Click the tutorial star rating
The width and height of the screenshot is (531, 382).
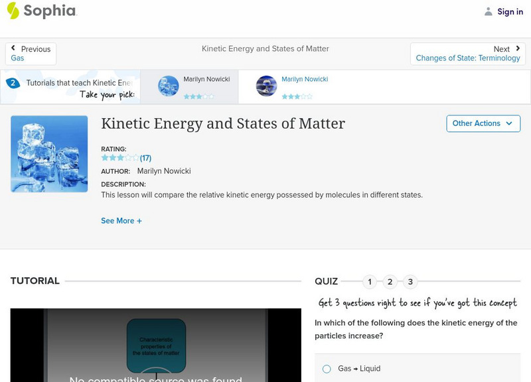click(x=119, y=159)
